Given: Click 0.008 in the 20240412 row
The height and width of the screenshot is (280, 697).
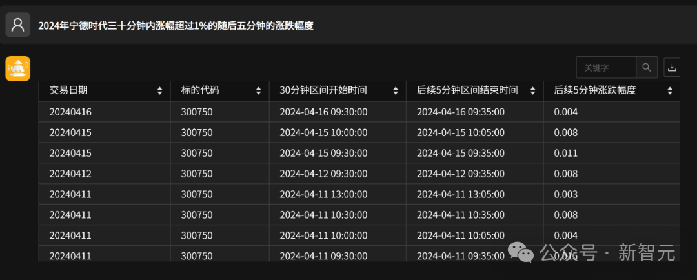Looking at the screenshot, I should (x=565, y=174).
